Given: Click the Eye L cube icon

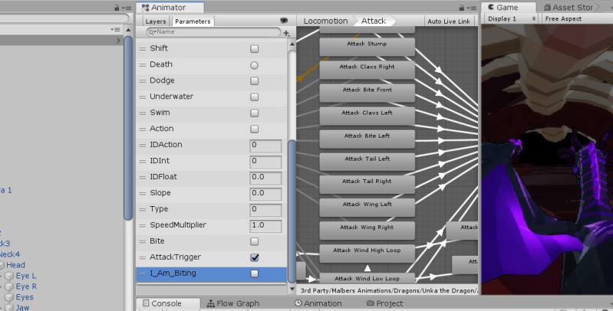Looking at the screenshot, I should (x=9, y=277).
